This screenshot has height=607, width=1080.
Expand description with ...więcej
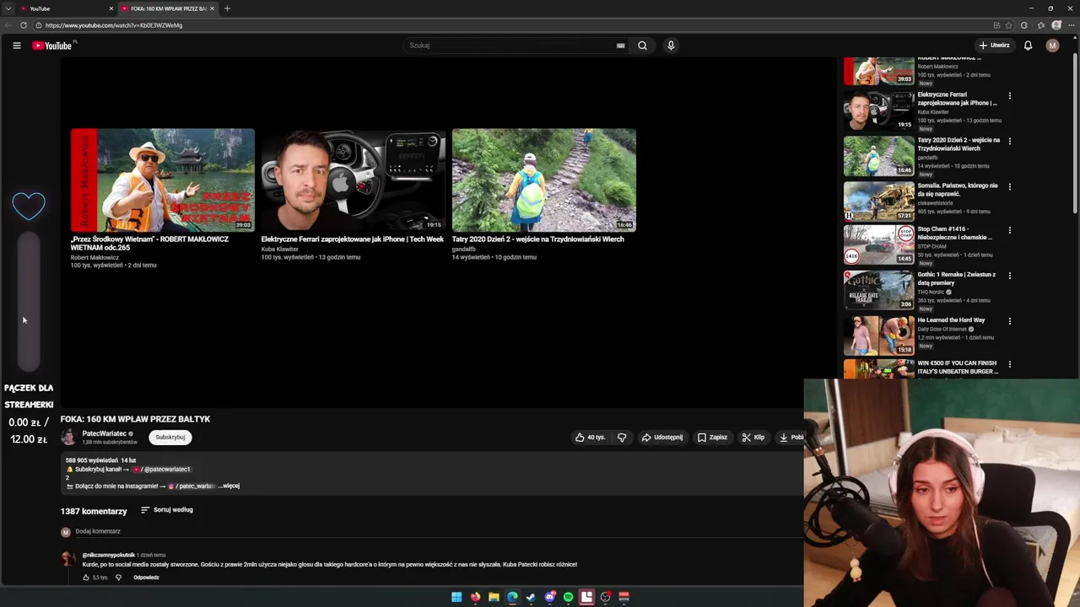(229, 486)
